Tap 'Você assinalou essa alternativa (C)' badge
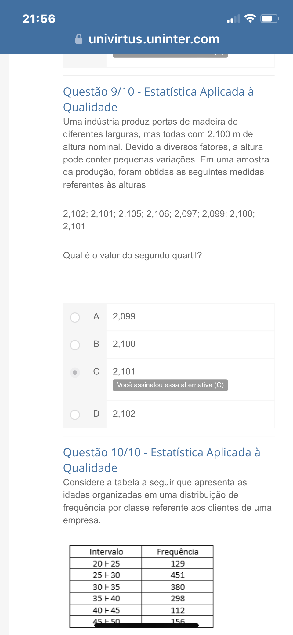The width and height of the screenshot is (293, 635). click(x=170, y=385)
